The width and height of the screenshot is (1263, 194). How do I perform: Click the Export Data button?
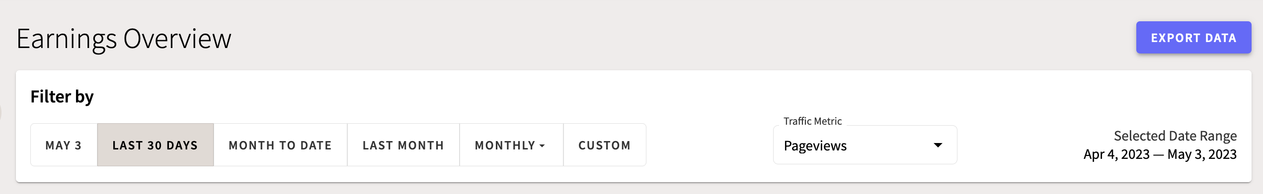[x=1193, y=38]
